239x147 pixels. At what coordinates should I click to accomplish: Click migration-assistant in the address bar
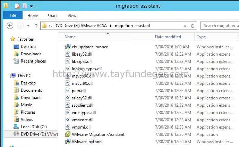(x=133, y=26)
